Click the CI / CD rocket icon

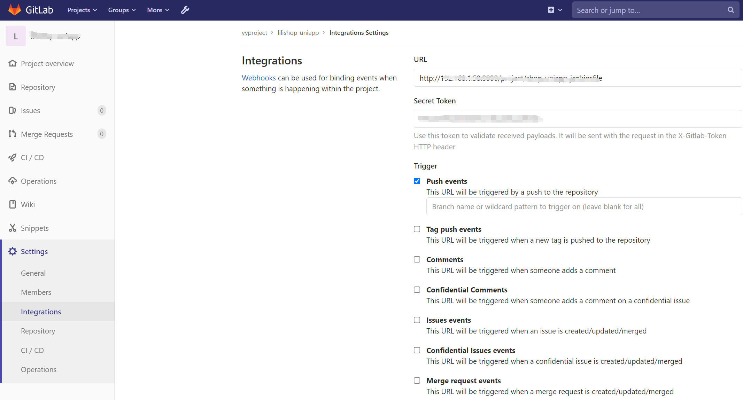coord(13,157)
